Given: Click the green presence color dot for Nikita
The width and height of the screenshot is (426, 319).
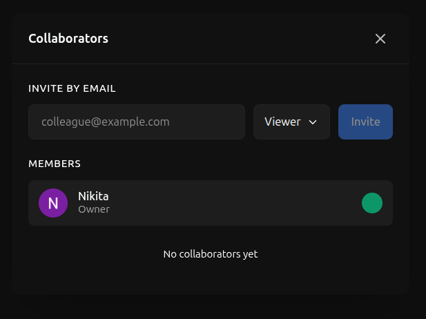Looking at the screenshot, I should (x=372, y=203).
